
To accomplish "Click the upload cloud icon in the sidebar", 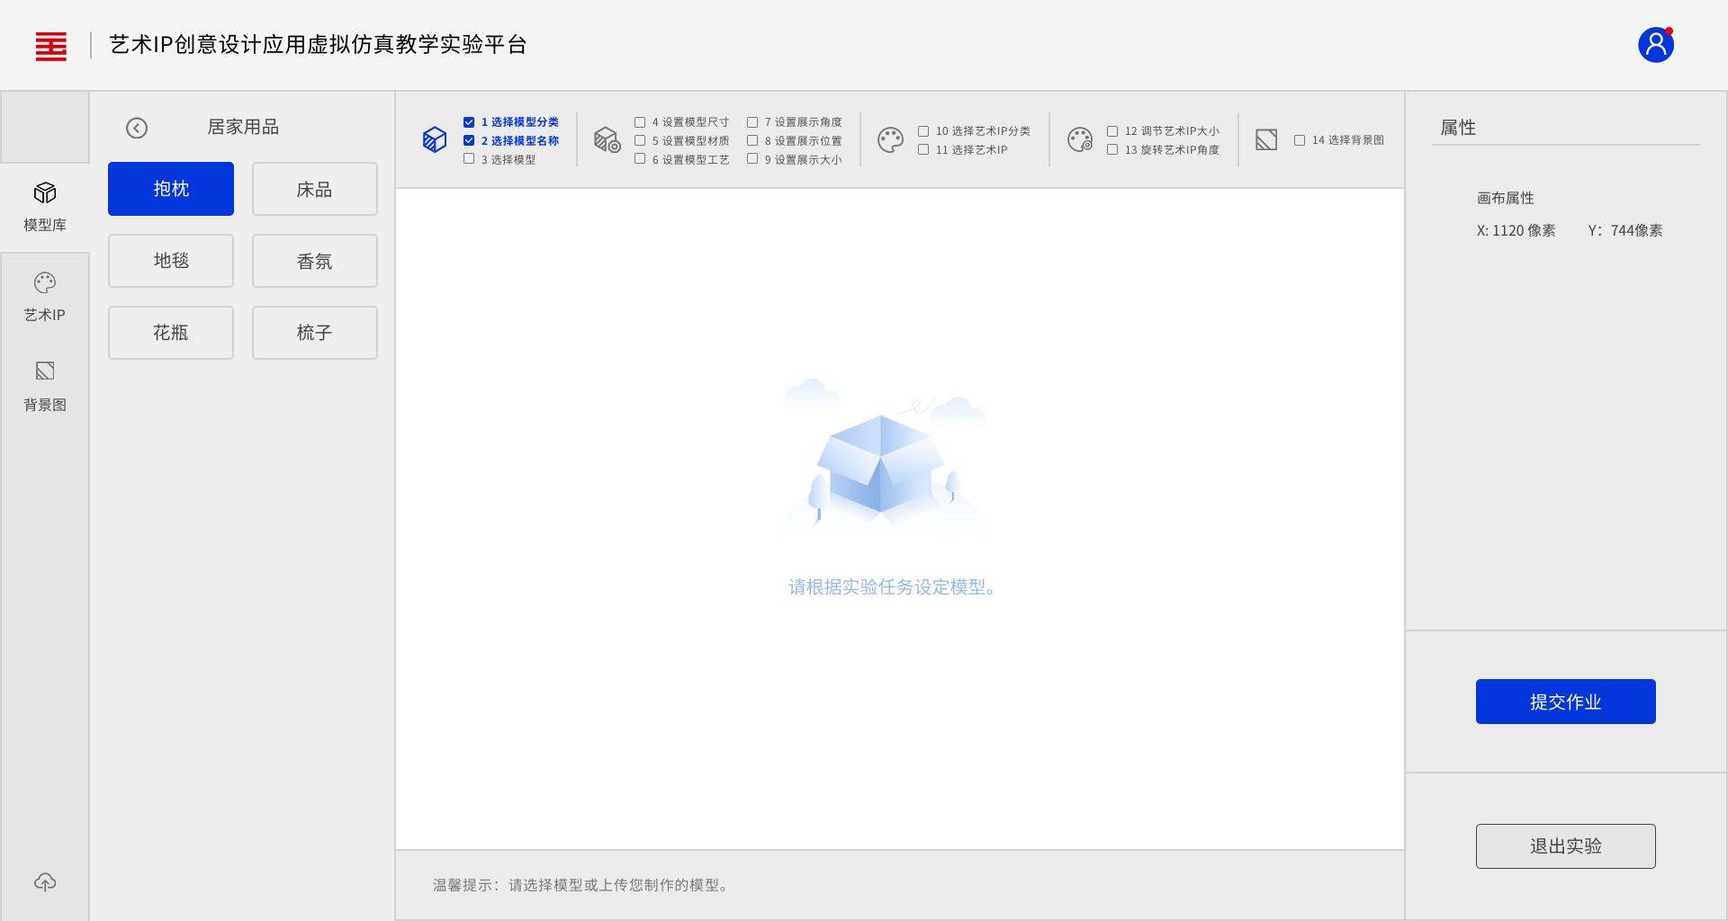I will click(x=45, y=882).
